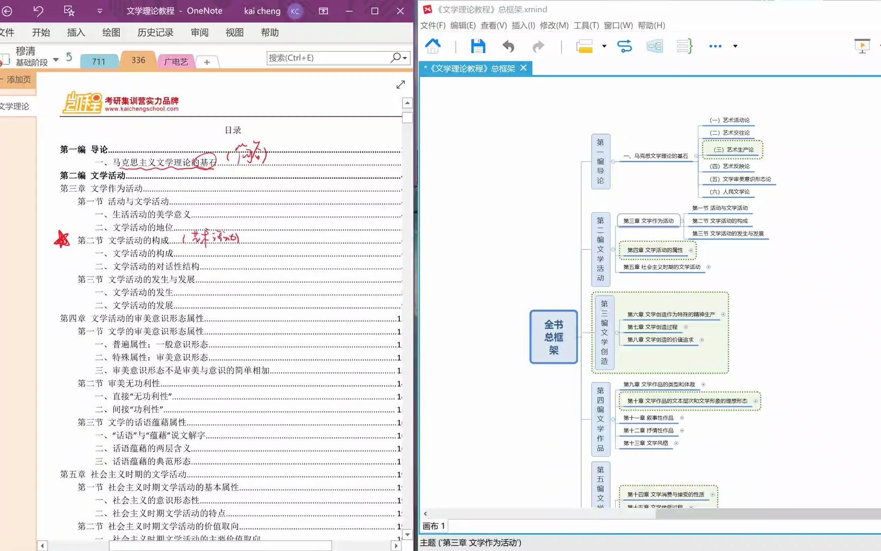The height and width of the screenshot is (551, 881).
Task: Click the vertical scrollbar down arrow in OneNote
Action: coord(407,535)
